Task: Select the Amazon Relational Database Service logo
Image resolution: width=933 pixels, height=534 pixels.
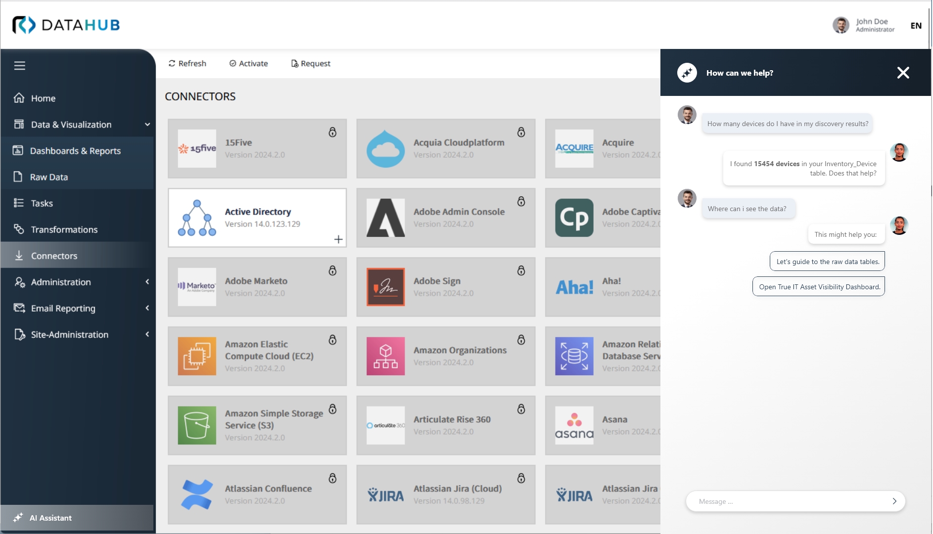Action: click(x=574, y=356)
